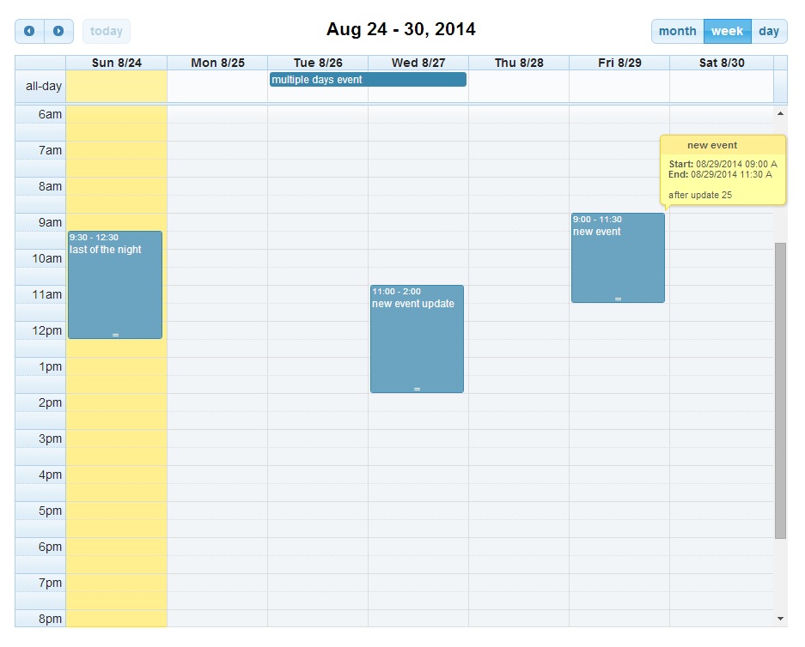805x647 pixels.
Task: Click the all-day cell for Saturday
Action: tap(721, 87)
